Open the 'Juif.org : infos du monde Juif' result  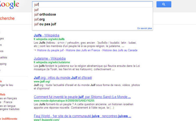[63, 78]
